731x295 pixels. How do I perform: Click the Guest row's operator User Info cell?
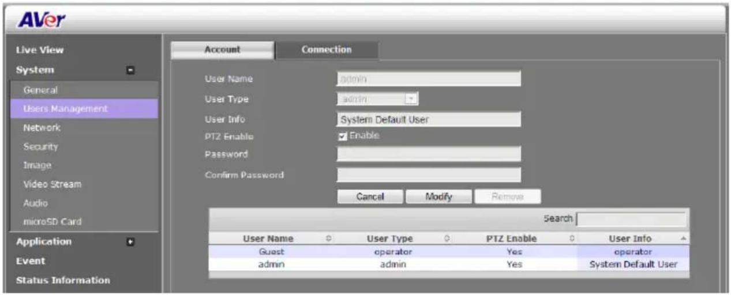point(633,252)
